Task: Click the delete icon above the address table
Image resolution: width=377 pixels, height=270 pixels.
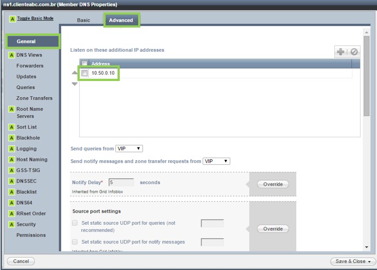Action: pyautogui.click(x=354, y=52)
